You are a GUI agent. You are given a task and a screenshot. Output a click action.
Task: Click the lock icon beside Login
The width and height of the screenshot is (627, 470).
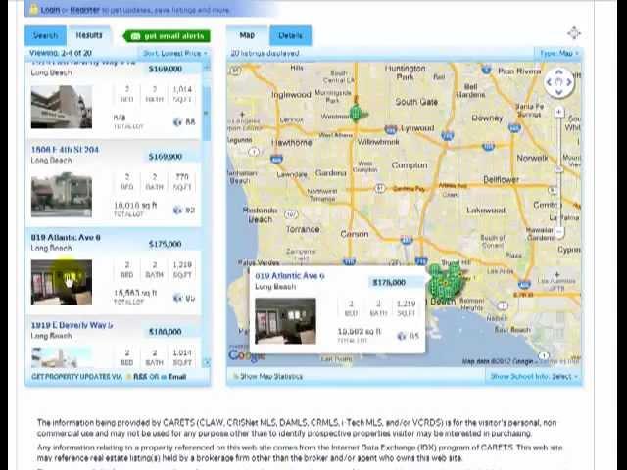pyautogui.click(x=32, y=9)
